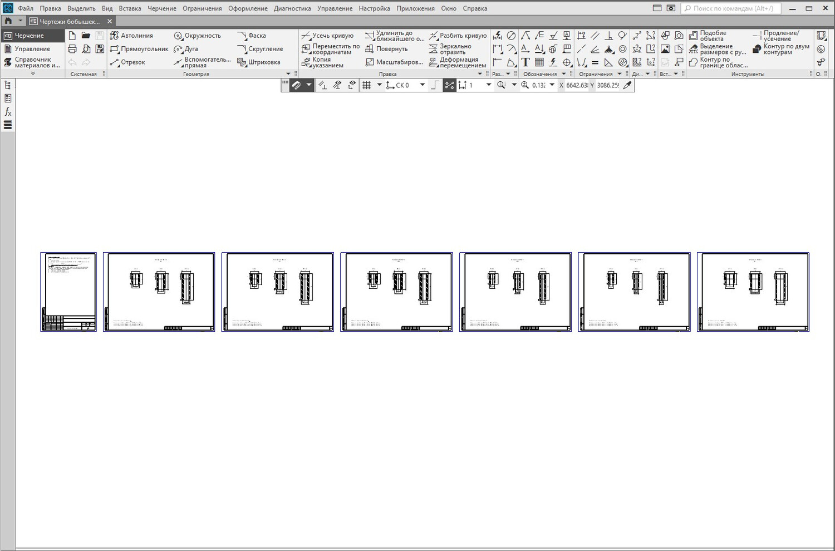Screen dimensions: 835x551
Task: Open print preview with the magnifier page icon
Action: [86, 49]
